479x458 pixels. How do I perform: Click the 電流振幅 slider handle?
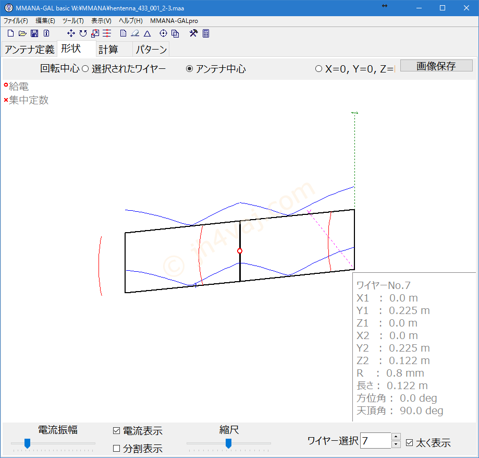(27, 443)
